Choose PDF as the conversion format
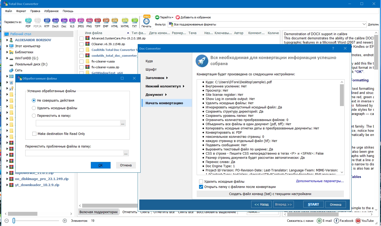Screen dimensions: 381x226 (28, 22)
